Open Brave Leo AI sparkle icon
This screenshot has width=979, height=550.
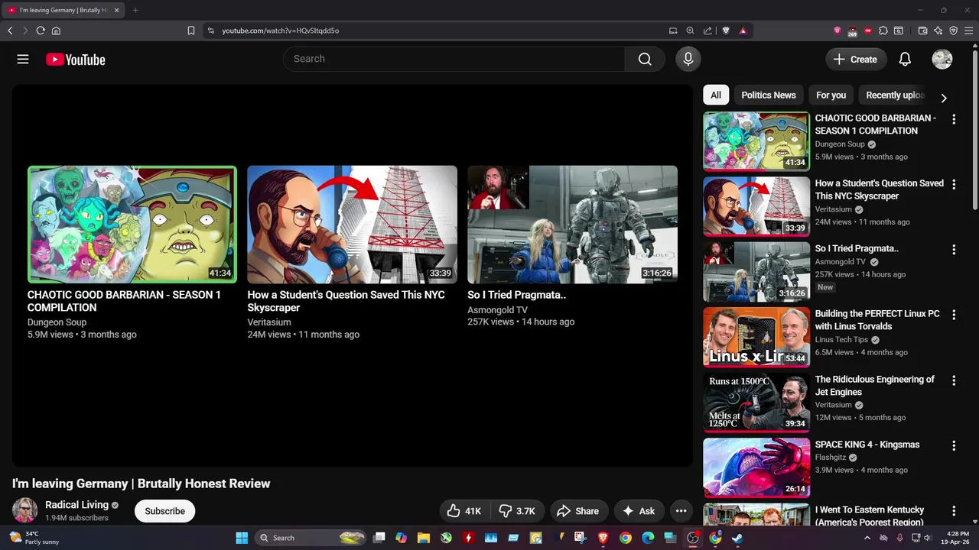click(938, 31)
